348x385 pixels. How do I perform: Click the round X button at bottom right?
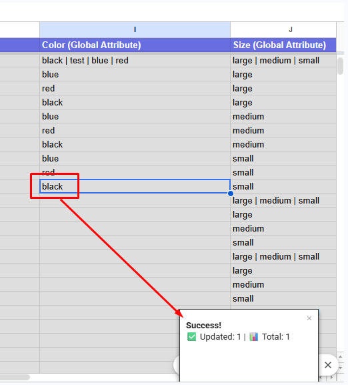pyautogui.click(x=328, y=365)
